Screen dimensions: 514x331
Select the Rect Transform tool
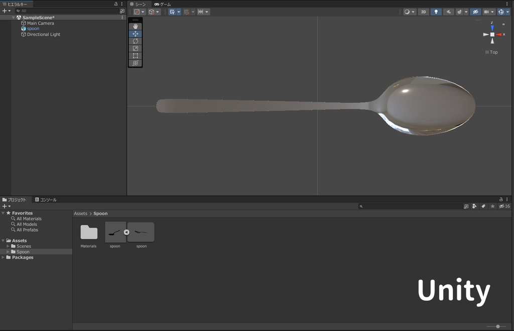pyautogui.click(x=135, y=55)
